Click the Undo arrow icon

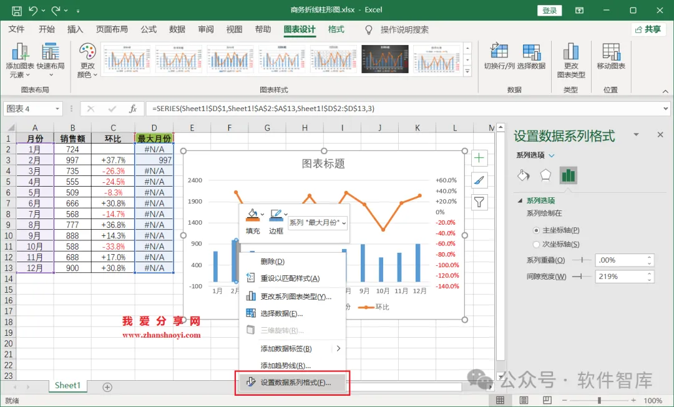coord(34,11)
